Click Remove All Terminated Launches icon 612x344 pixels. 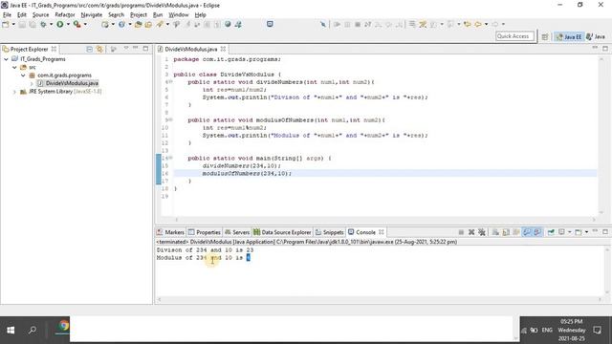(482, 232)
